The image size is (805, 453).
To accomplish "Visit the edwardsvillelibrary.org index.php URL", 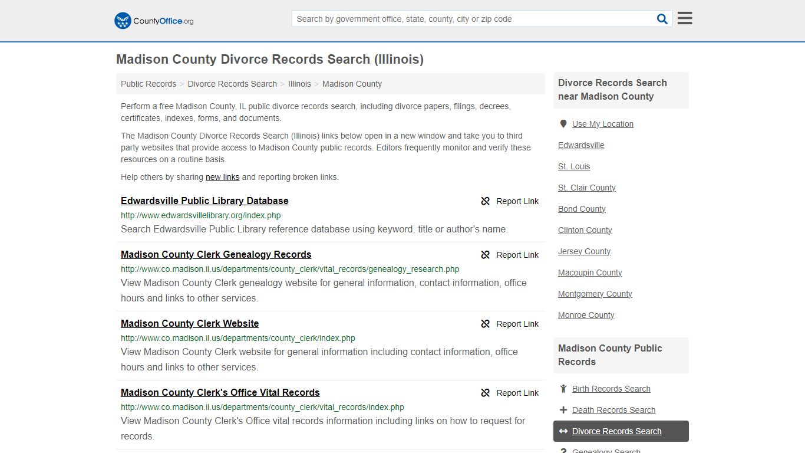I will pos(201,215).
